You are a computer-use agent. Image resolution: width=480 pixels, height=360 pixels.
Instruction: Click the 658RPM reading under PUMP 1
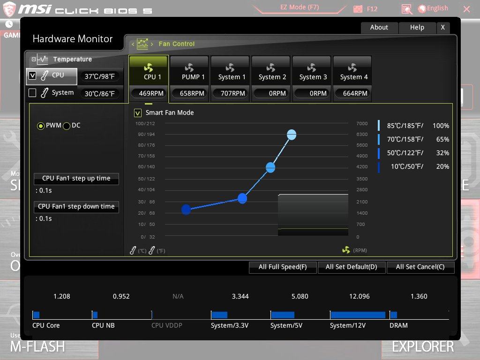tap(189, 93)
